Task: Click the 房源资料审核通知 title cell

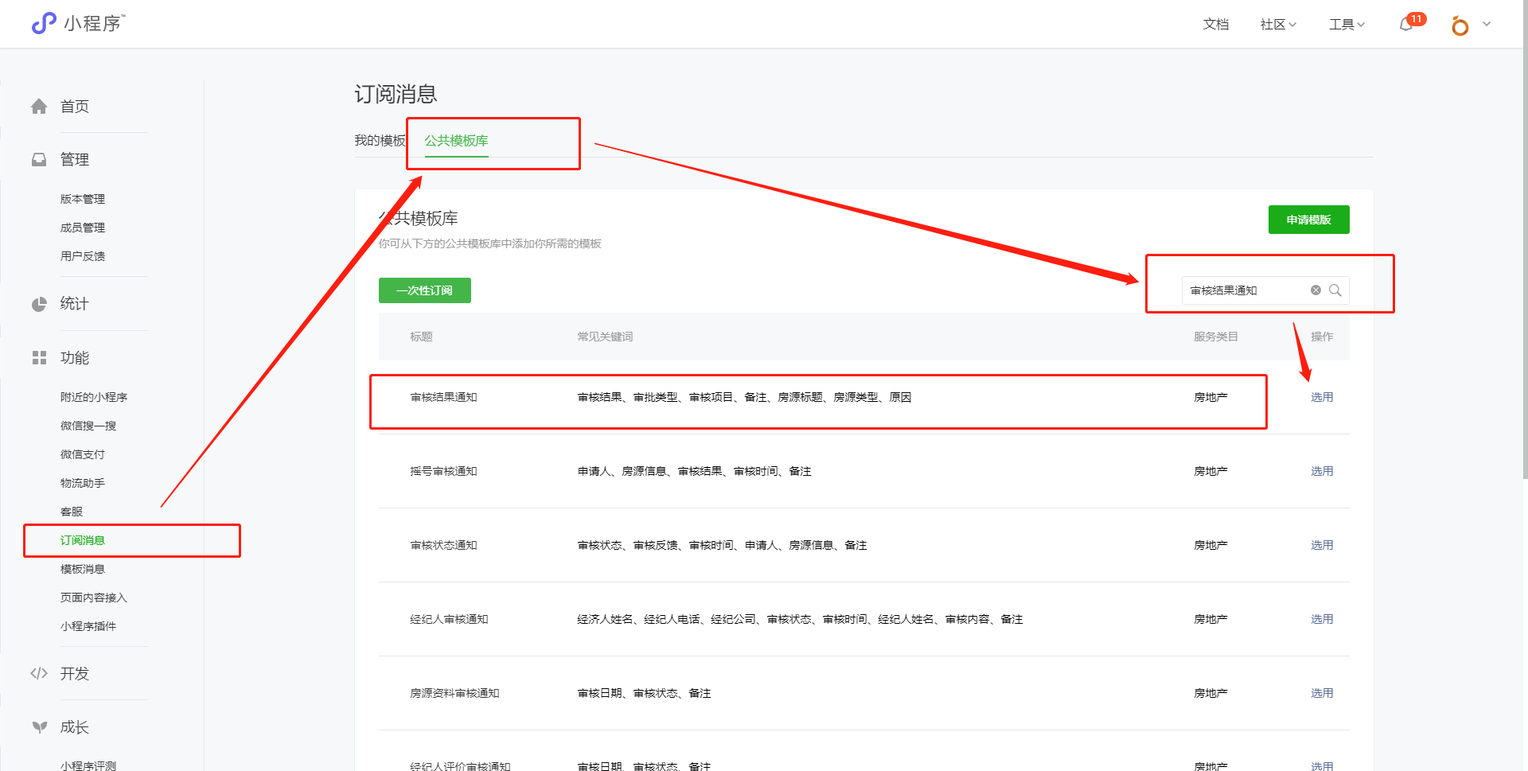Action: (x=454, y=693)
